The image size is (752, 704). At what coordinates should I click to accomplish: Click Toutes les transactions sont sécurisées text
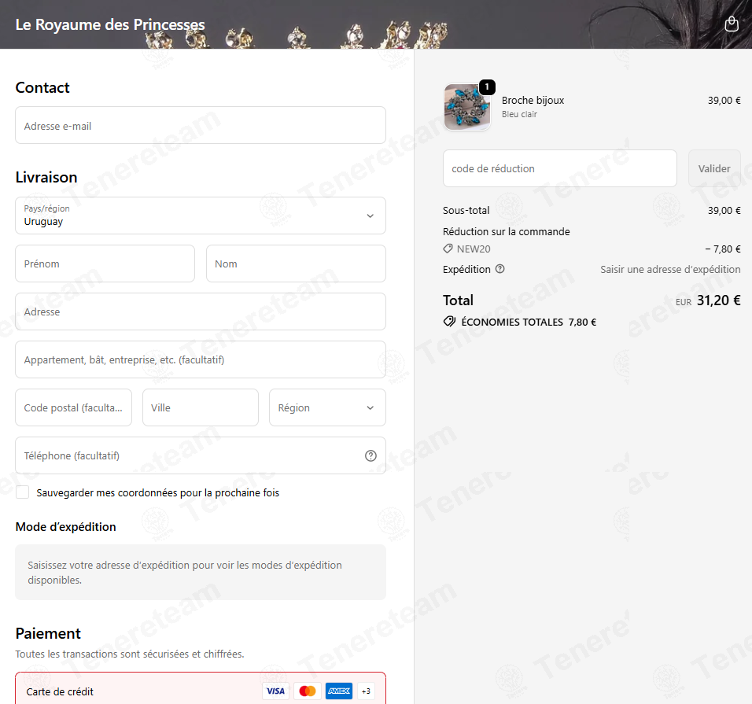pos(130,654)
